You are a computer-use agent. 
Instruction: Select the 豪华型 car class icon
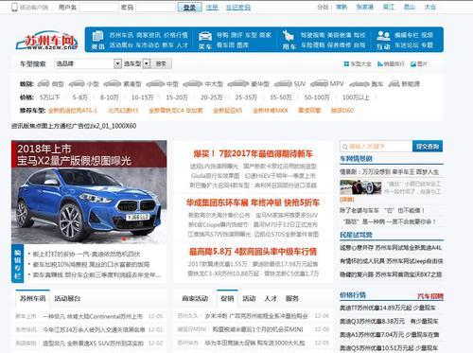pyautogui.click(x=238, y=83)
